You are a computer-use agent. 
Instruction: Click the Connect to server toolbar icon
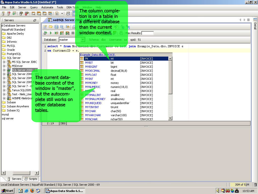coord(21,13)
